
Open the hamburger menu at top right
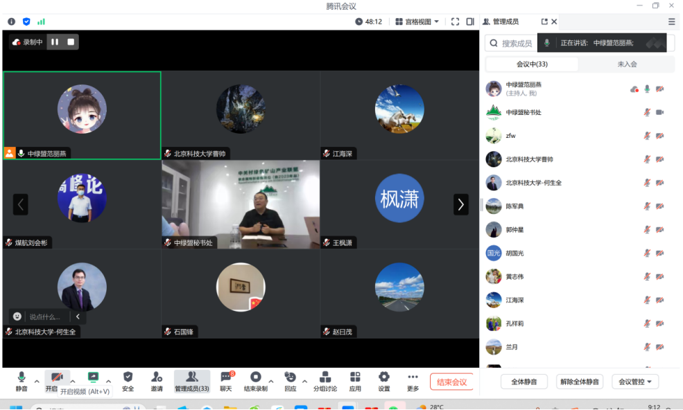[672, 21]
